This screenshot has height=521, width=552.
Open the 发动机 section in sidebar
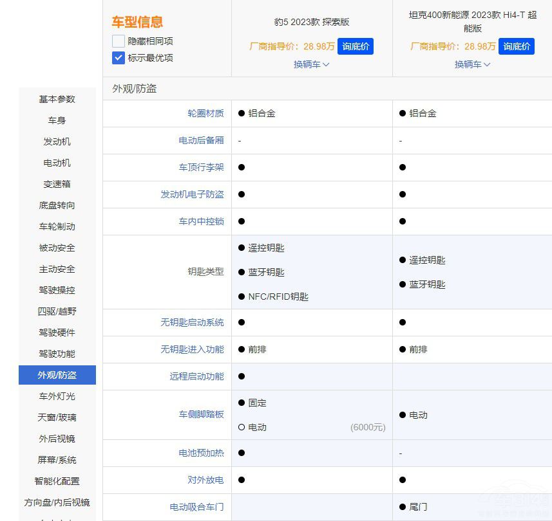pyautogui.click(x=57, y=142)
